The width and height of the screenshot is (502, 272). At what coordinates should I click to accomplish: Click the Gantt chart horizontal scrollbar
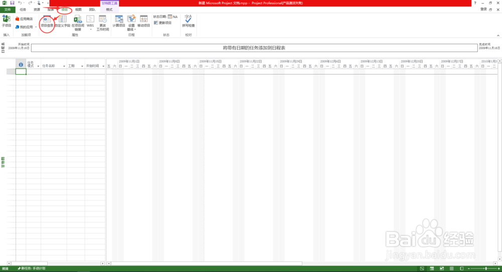(206, 263)
